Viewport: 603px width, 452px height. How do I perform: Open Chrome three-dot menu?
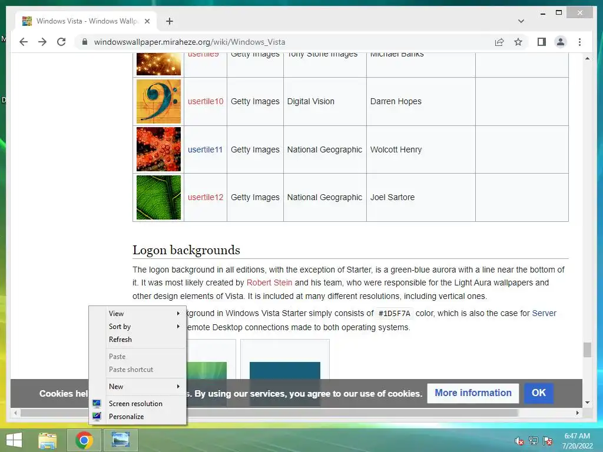point(579,42)
